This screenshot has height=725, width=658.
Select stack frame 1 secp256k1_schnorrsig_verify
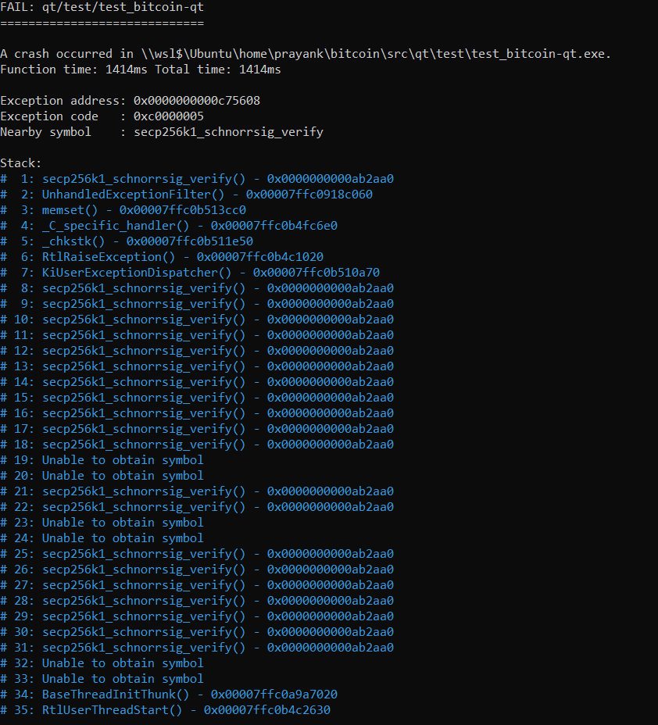[x=197, y=179]
